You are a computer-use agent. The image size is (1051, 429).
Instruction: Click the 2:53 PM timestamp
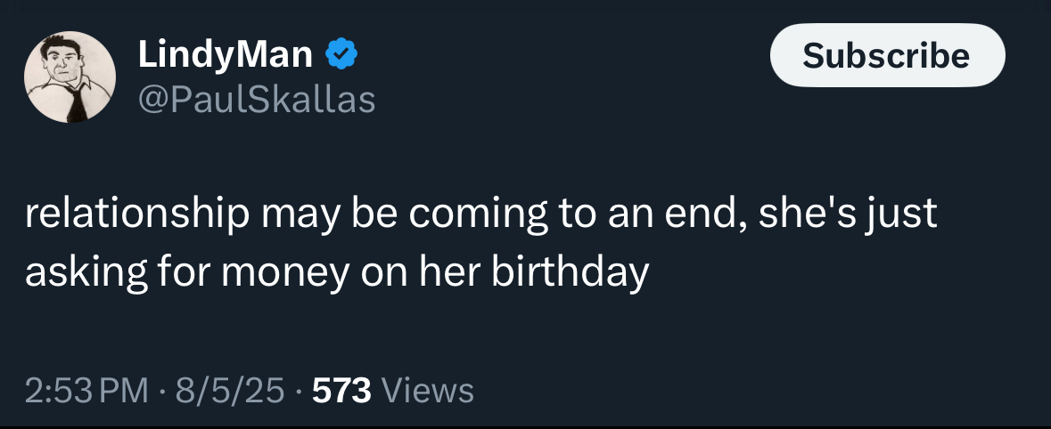click(86, 390)
